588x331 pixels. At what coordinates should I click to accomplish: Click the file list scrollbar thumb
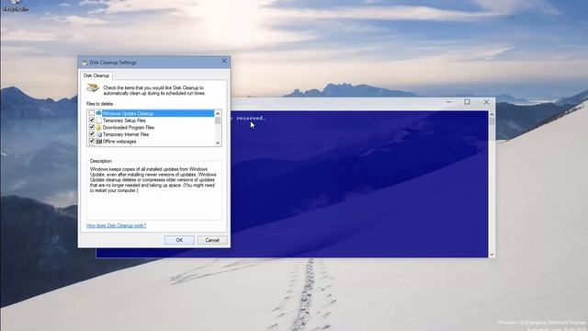tap(218, 120)
